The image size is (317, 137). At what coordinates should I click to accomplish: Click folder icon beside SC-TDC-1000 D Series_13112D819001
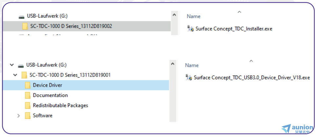(x=24, y=75)
